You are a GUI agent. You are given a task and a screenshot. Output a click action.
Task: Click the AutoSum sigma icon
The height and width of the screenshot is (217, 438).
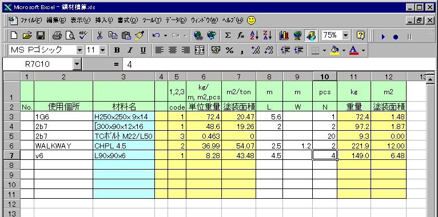click(x=228, y=35)
